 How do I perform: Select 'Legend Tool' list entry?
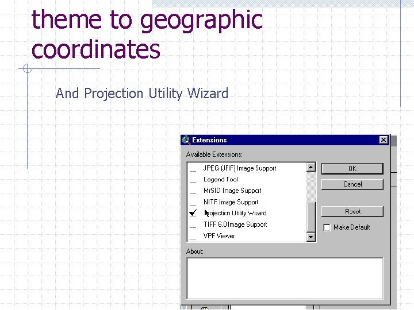pyautogui.click(x=221, y=180)
